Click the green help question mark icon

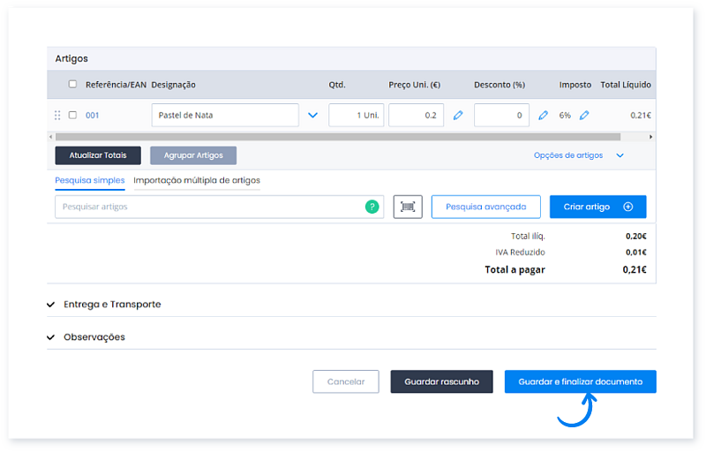pyautogui.click(x=372, y=207)
